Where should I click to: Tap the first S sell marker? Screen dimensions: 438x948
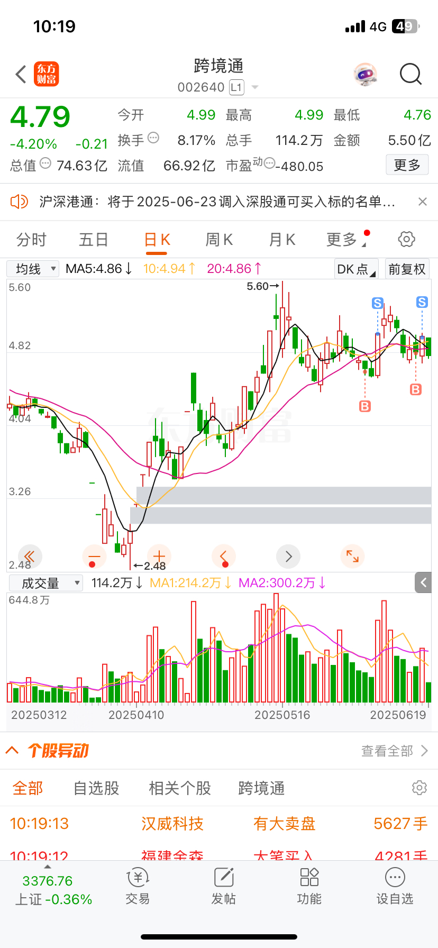coord(377,303)
